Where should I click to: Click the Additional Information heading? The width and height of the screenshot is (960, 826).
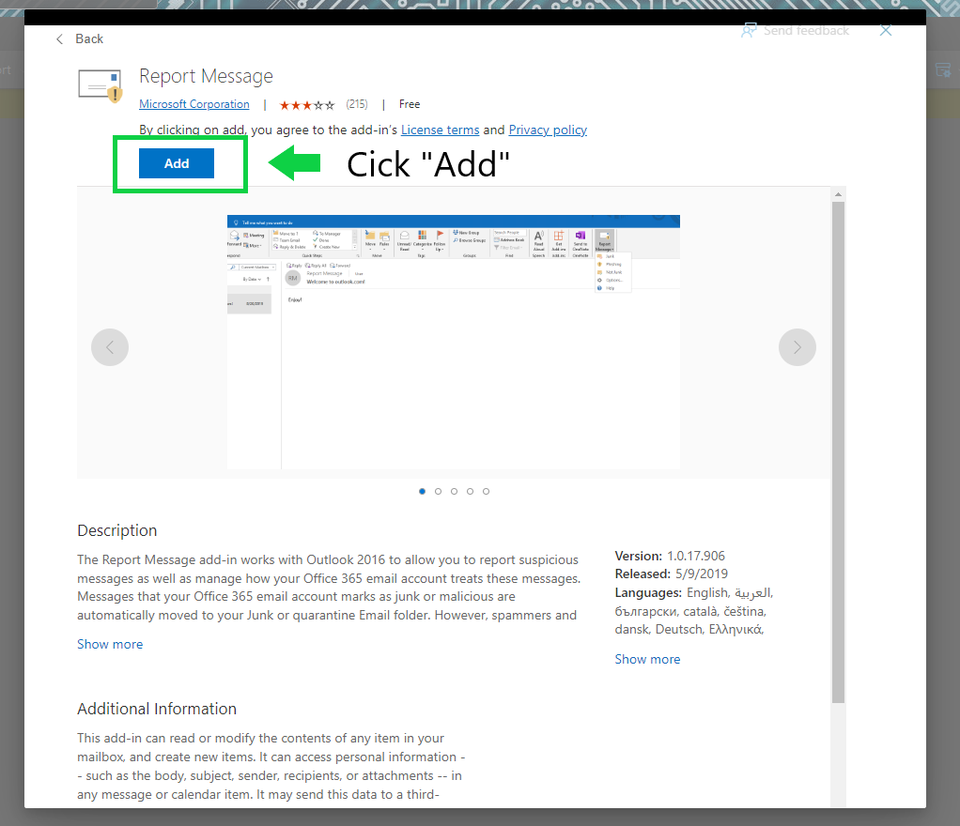157,709
